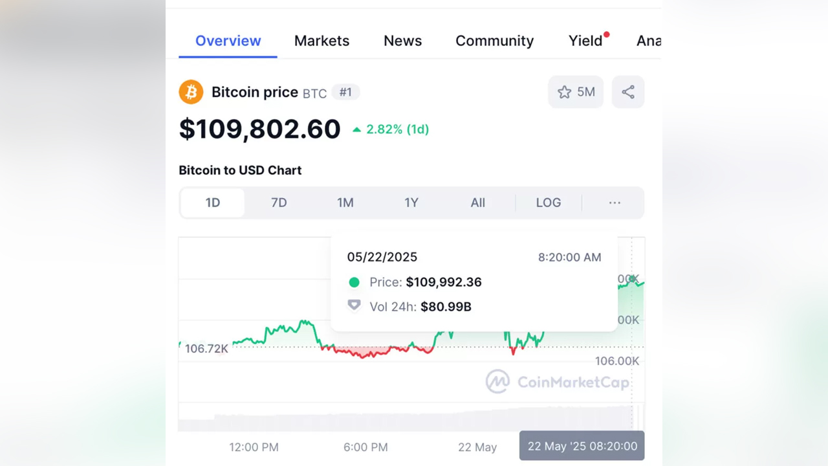This screenshot has width=828, height=466.
Task: Click the Bitcoin BTC coin logo
Action: click(191, 92)
